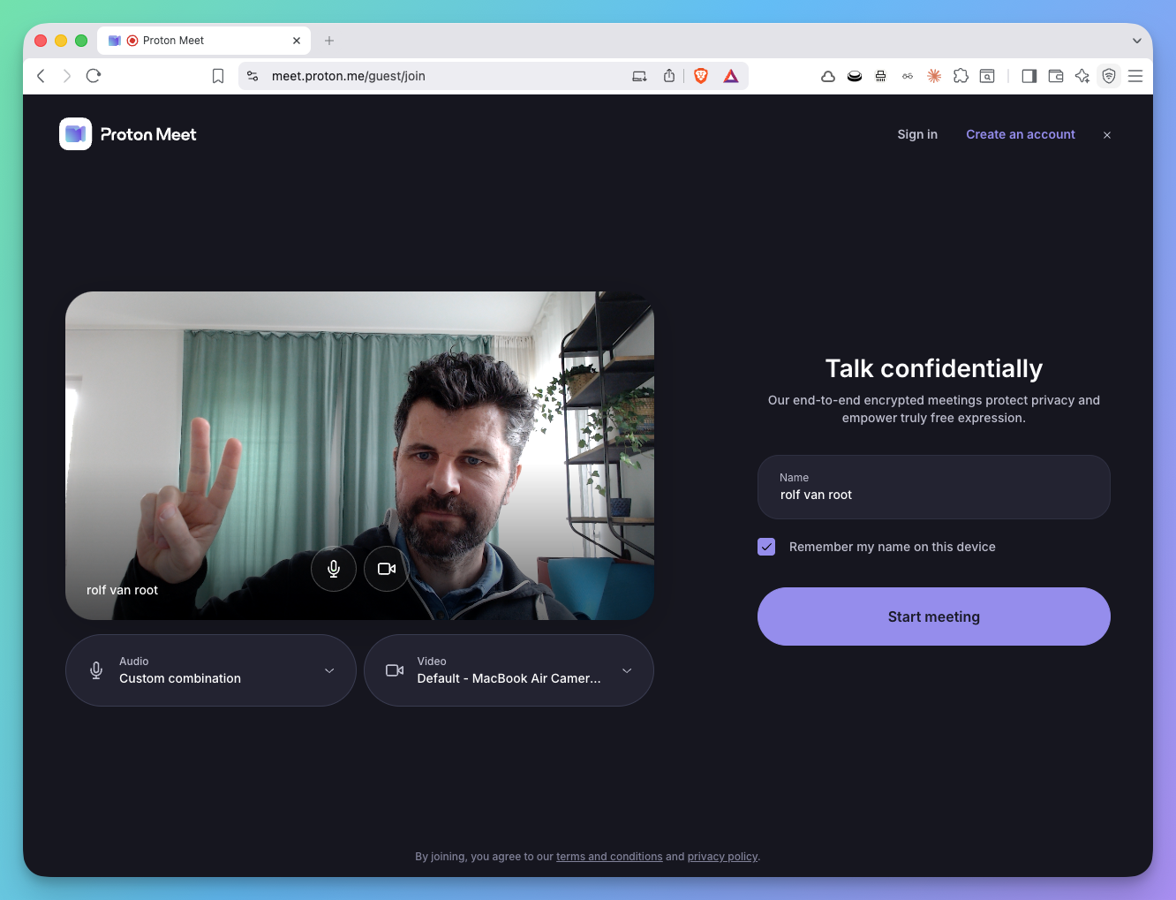Click the Proton Meet logo
The height and width of the screenshot is (900, 1176).
(x=128, y=134)
